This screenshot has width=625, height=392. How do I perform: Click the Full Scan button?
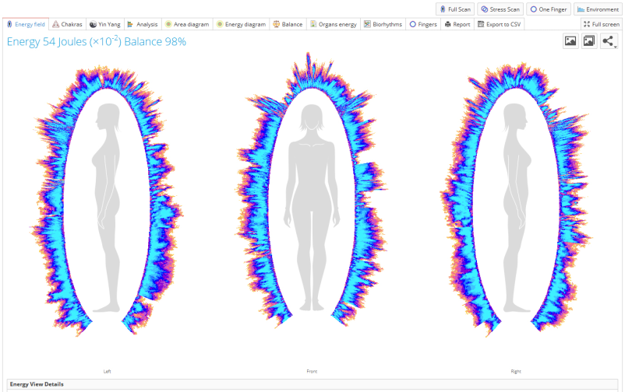454,9
